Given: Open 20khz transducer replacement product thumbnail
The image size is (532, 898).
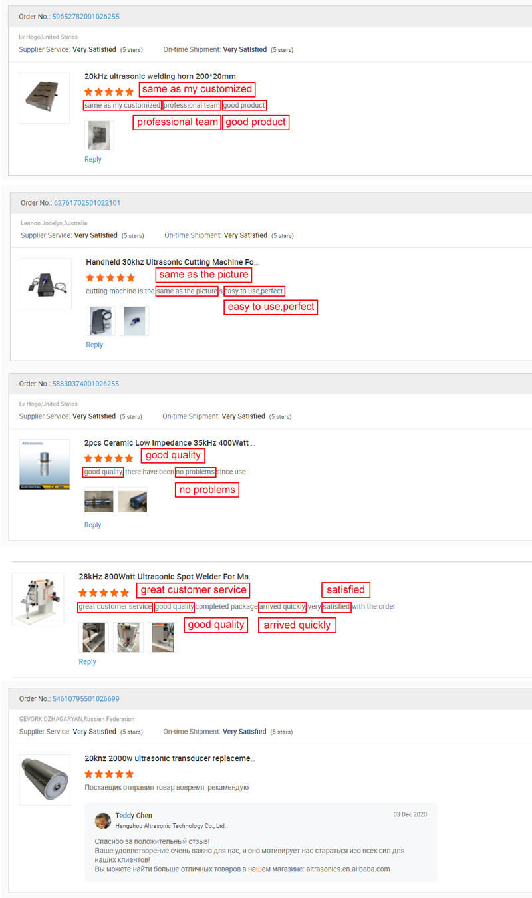Looking at the screenshot, I should pos(45,780).
